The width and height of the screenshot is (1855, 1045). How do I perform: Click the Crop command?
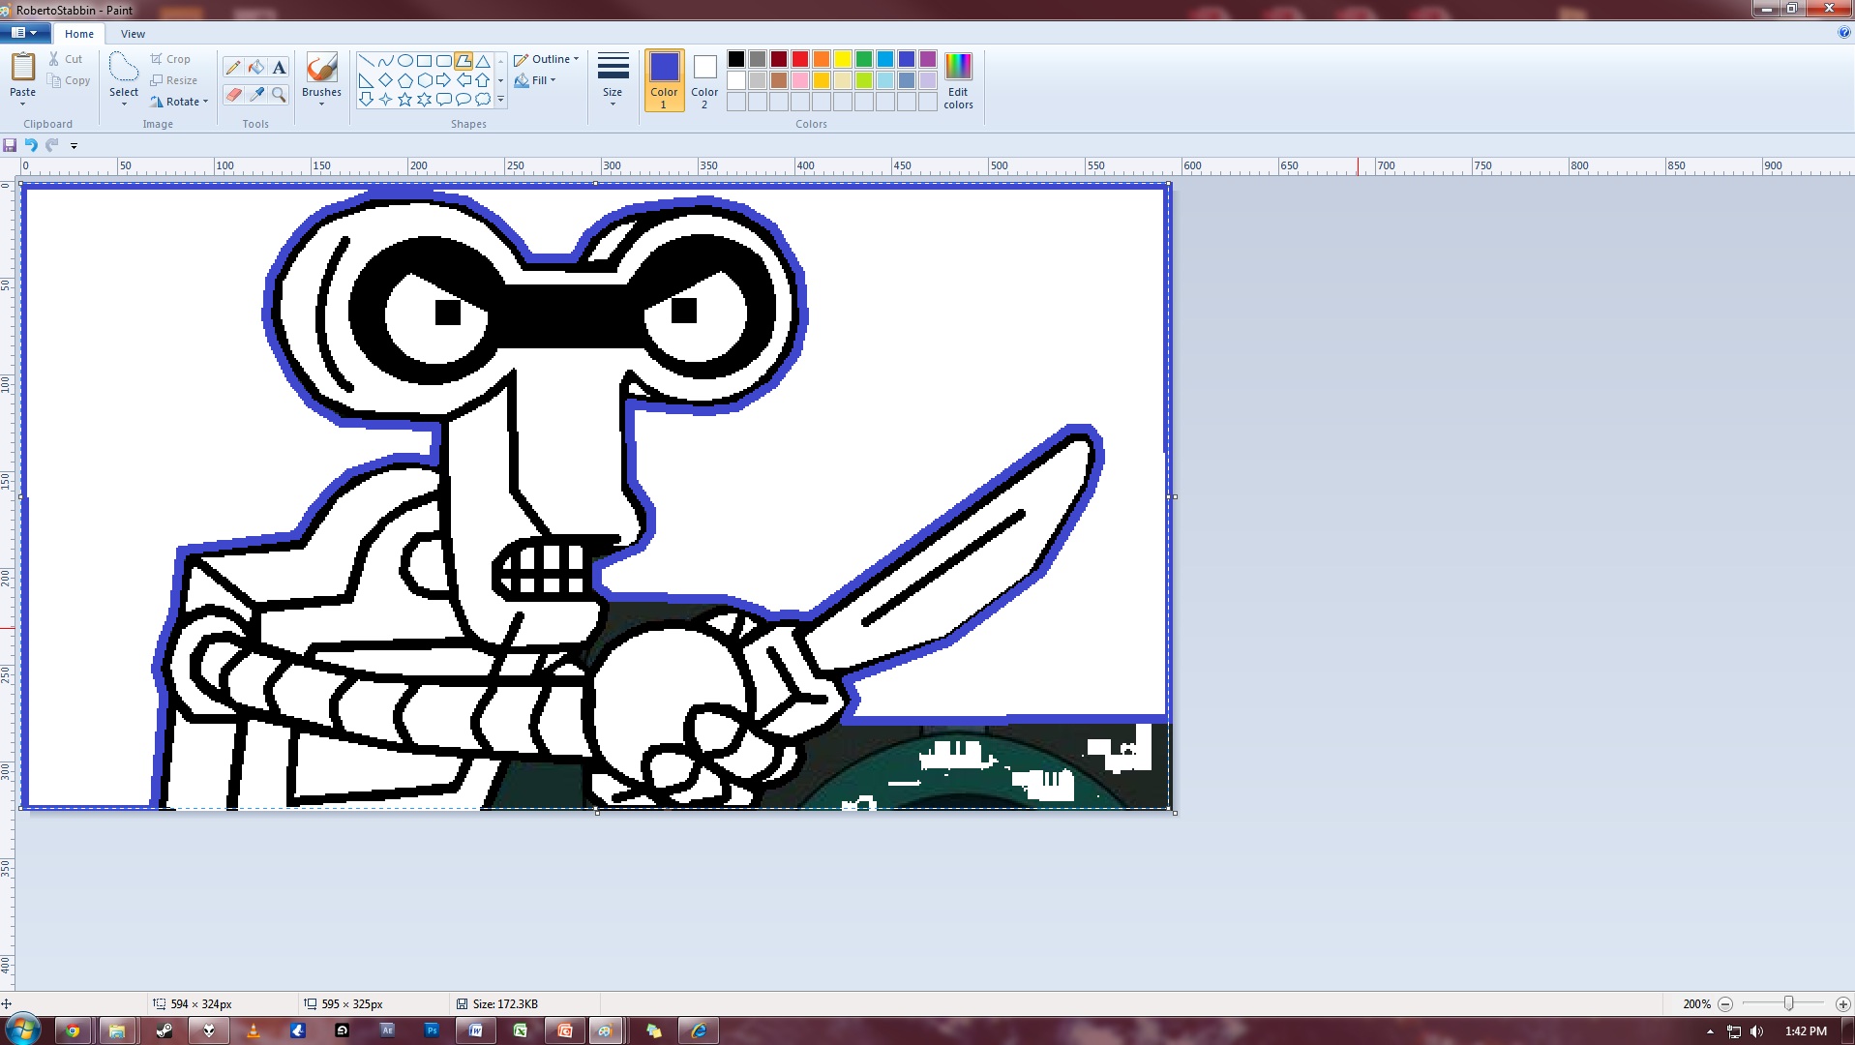point(170,59)
